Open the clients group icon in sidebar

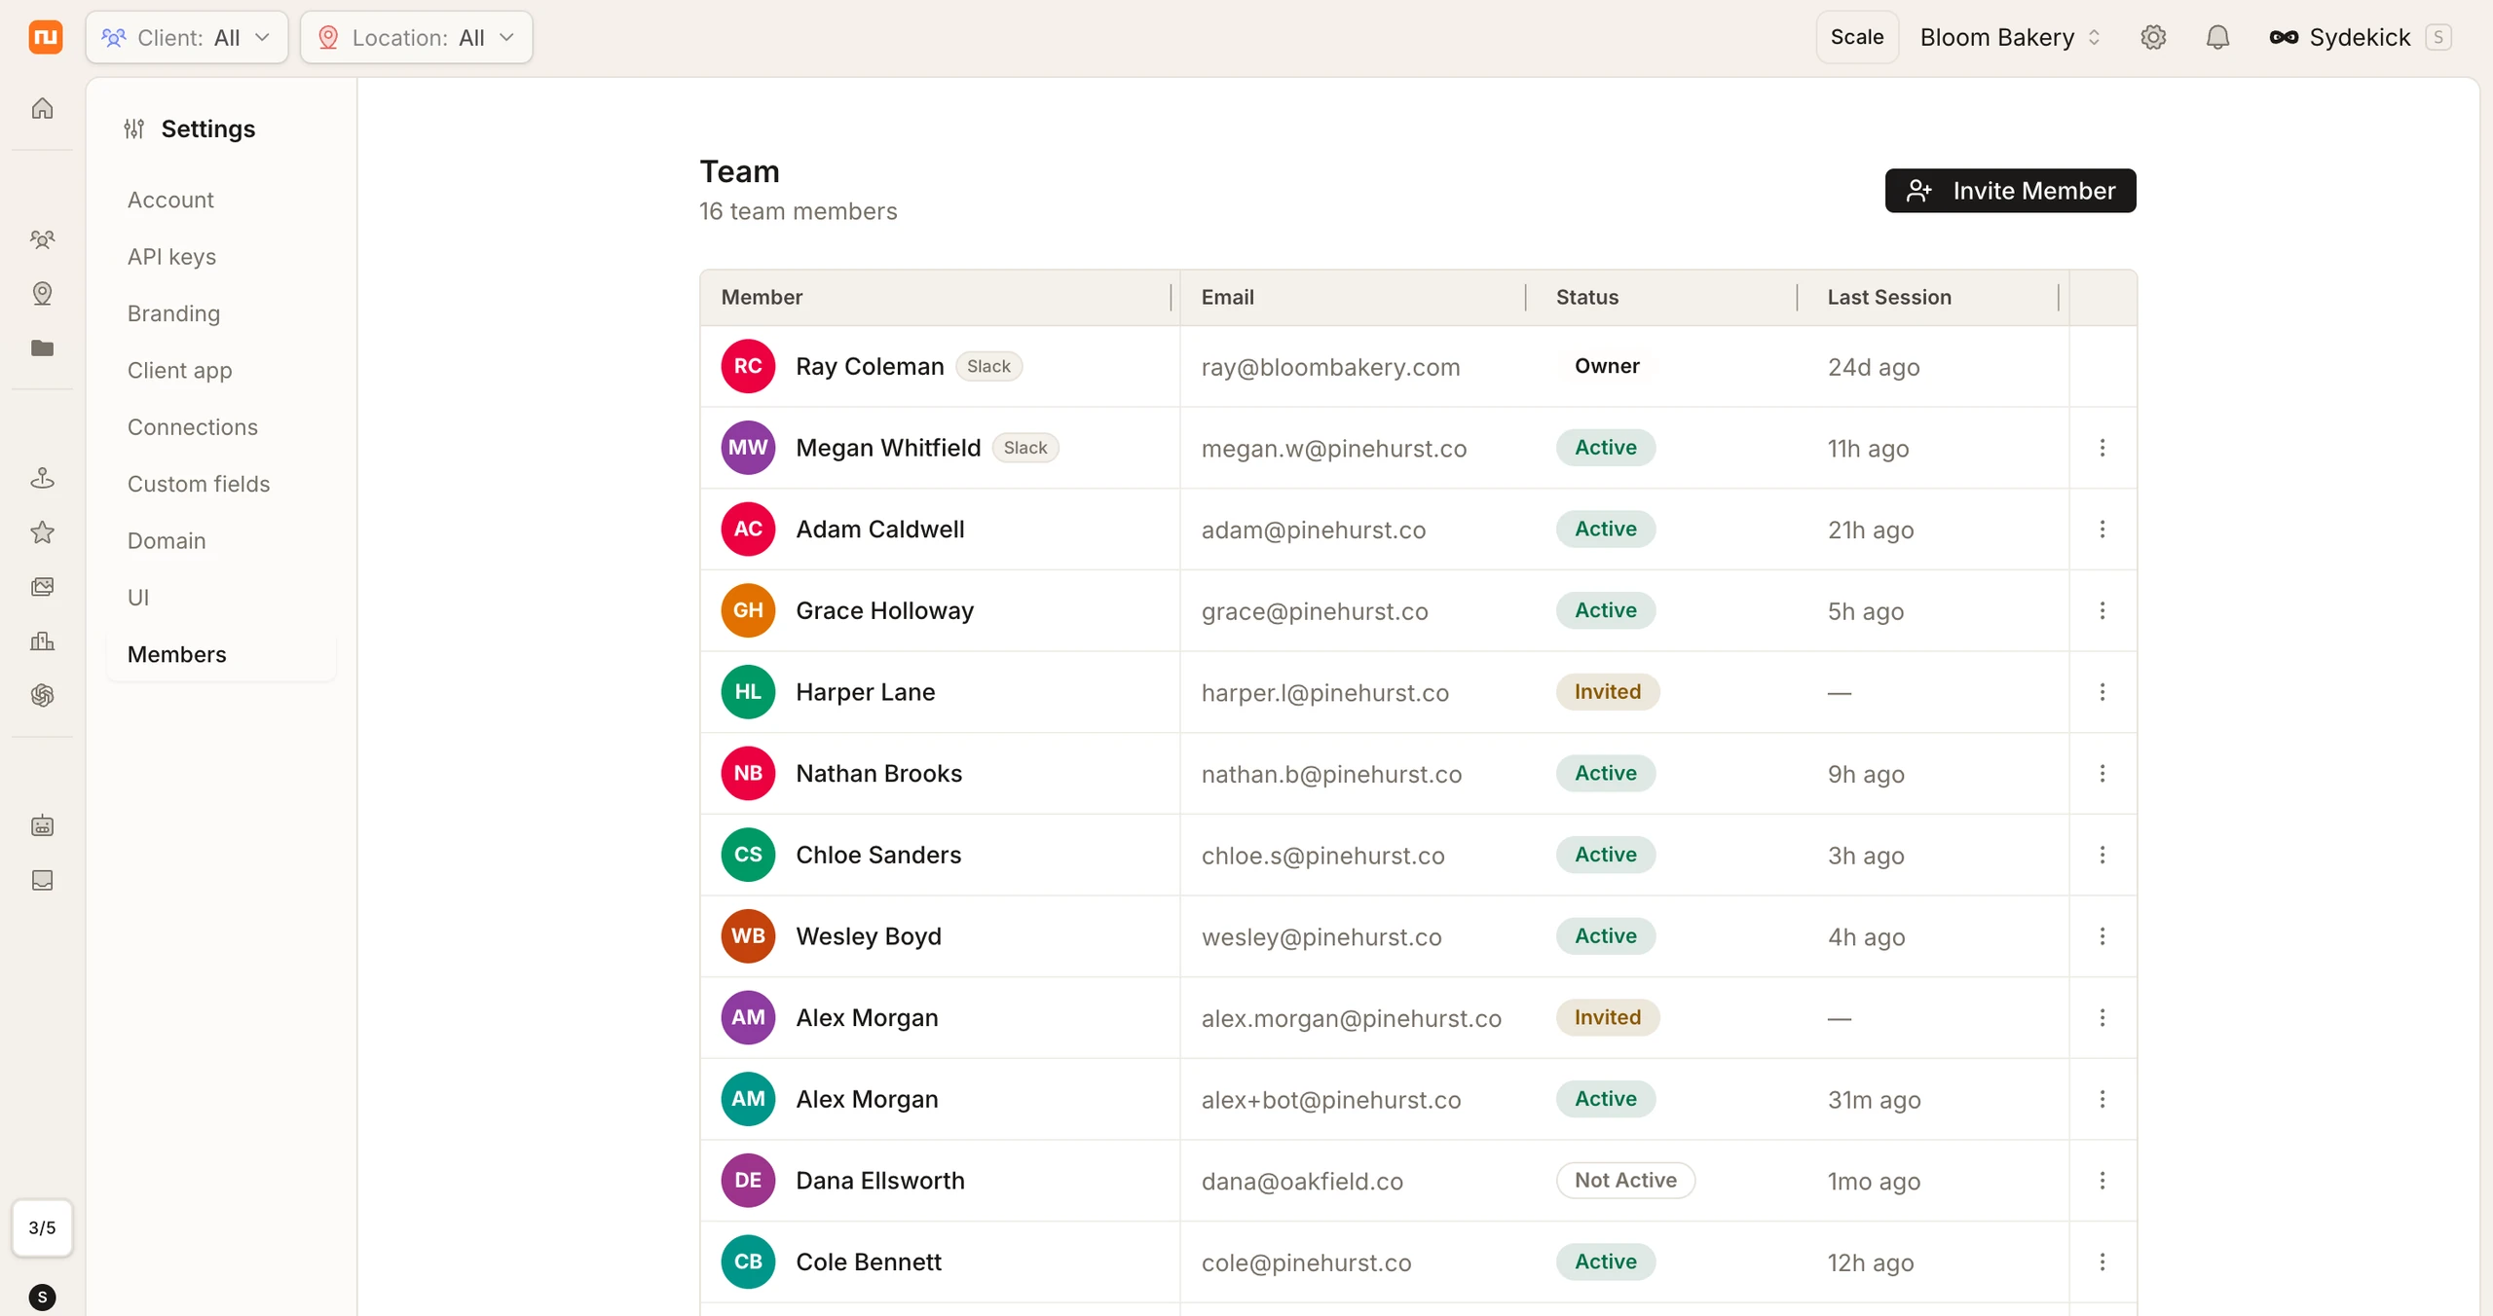tap(42, 239)
